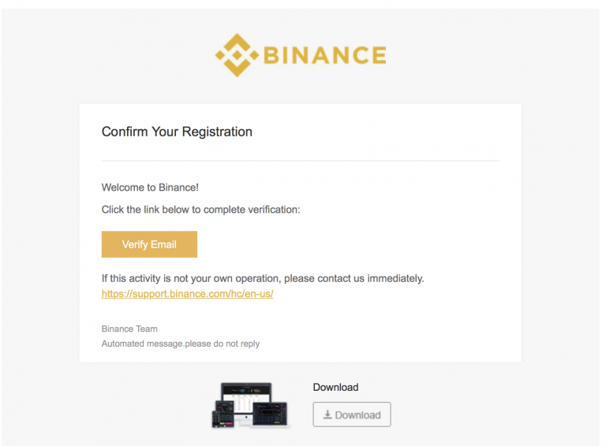This screenshot has height=446, width=606.
Task: Click the word Registration in the title
Action: tap(217, 132)
